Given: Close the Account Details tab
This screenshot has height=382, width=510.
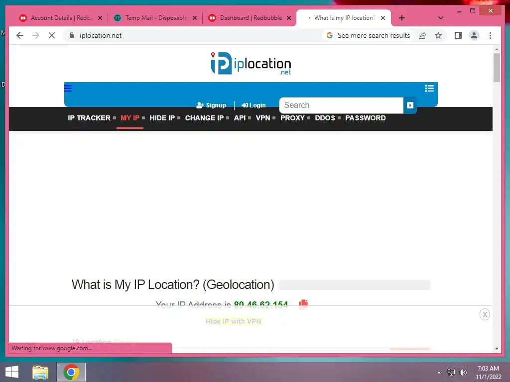Looking at the screenshot, I should pos(100,18).
